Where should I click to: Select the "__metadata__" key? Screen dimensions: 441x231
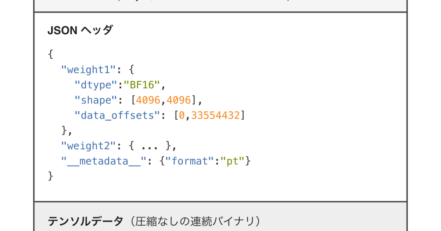click(104, 161)
